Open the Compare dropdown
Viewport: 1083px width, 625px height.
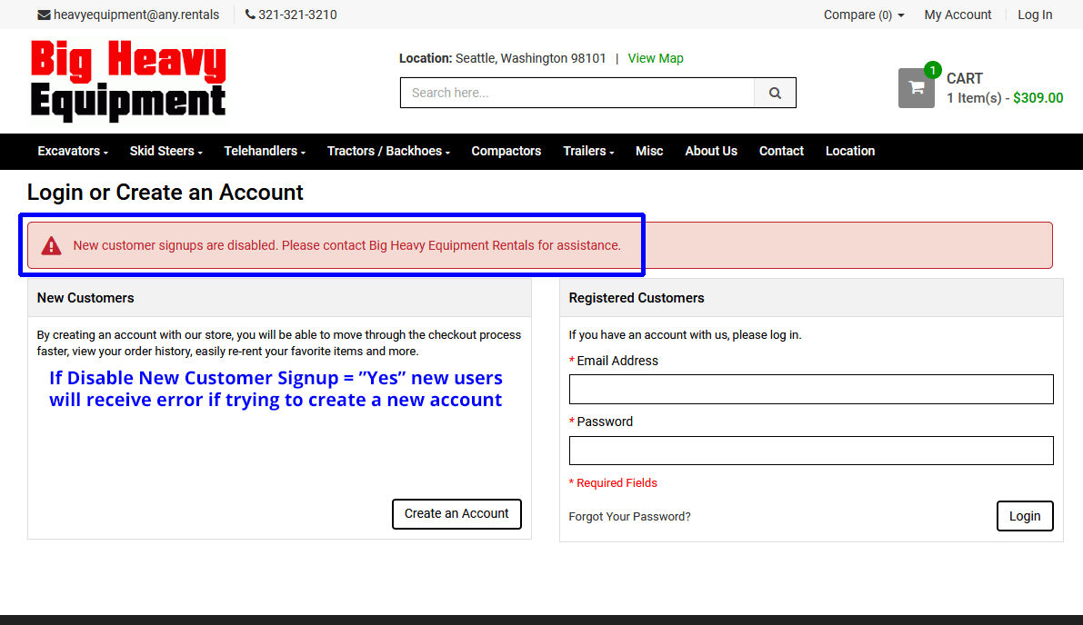click(863, 15)
